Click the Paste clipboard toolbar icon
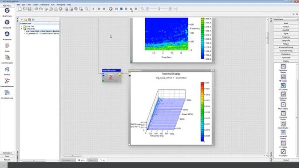The image size is (299, 168). click(56, 9)
